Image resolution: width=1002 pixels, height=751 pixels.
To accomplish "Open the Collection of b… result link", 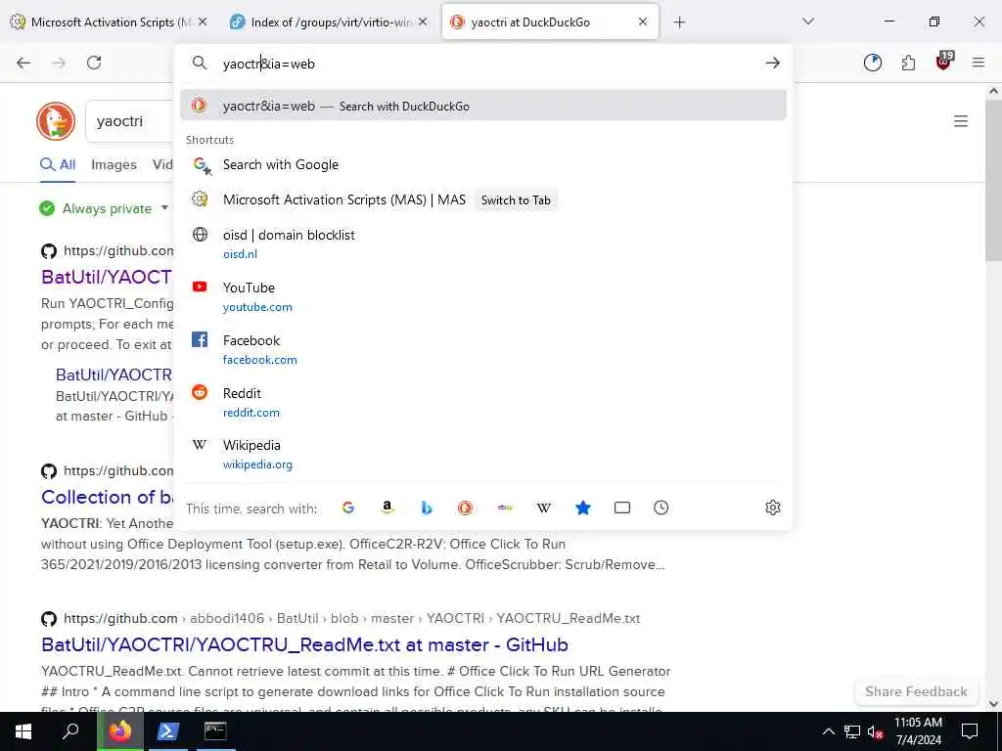I will tap(108, 497).
